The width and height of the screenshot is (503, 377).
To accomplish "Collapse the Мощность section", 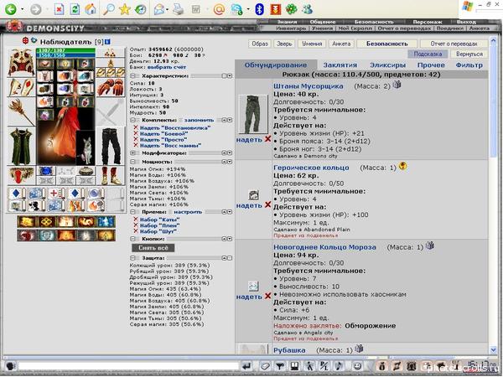I will [x=132, y=162].
